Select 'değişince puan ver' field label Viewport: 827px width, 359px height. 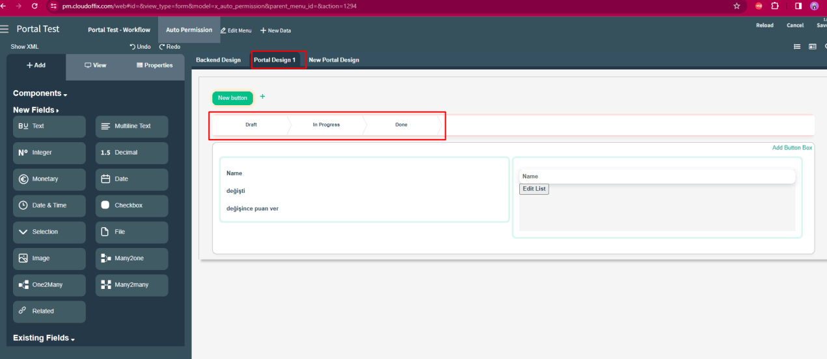click(252, 208)
